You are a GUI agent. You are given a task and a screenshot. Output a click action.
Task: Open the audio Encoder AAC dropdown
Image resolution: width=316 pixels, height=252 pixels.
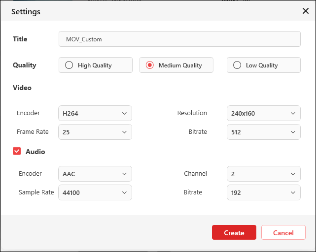[x=95, y=174]
